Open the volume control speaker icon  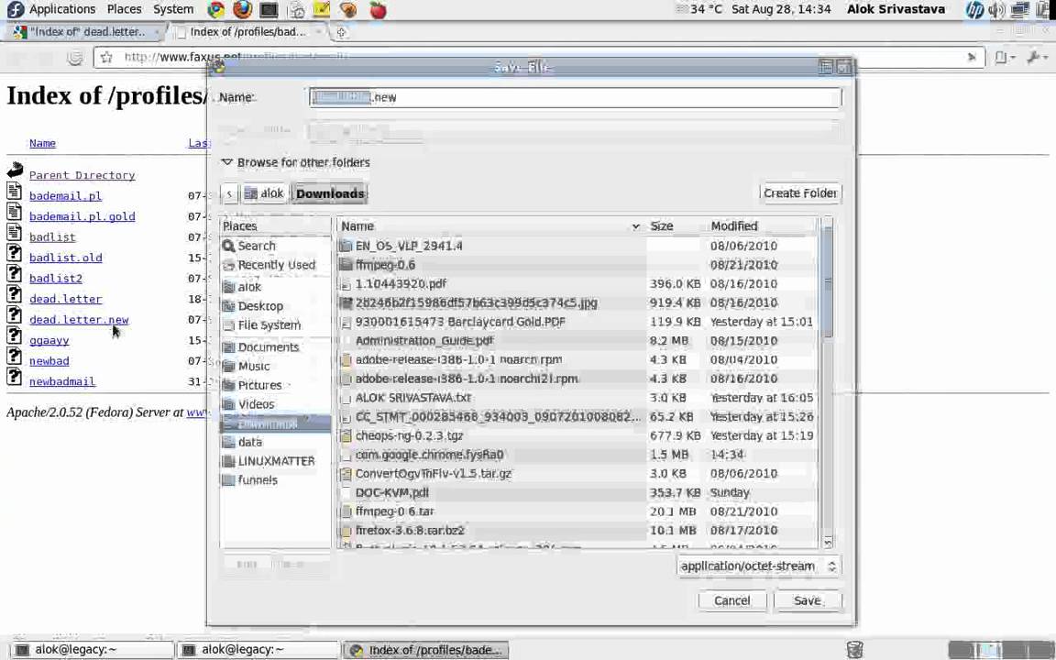[996, 9]
